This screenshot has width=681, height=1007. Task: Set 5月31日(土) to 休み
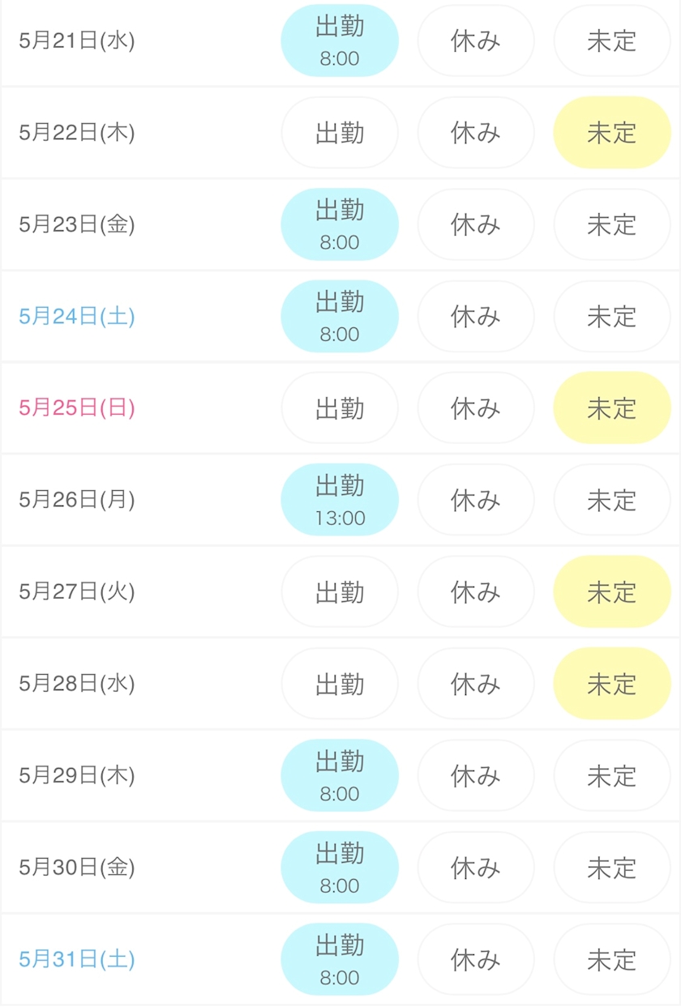[x=476, y=959]
